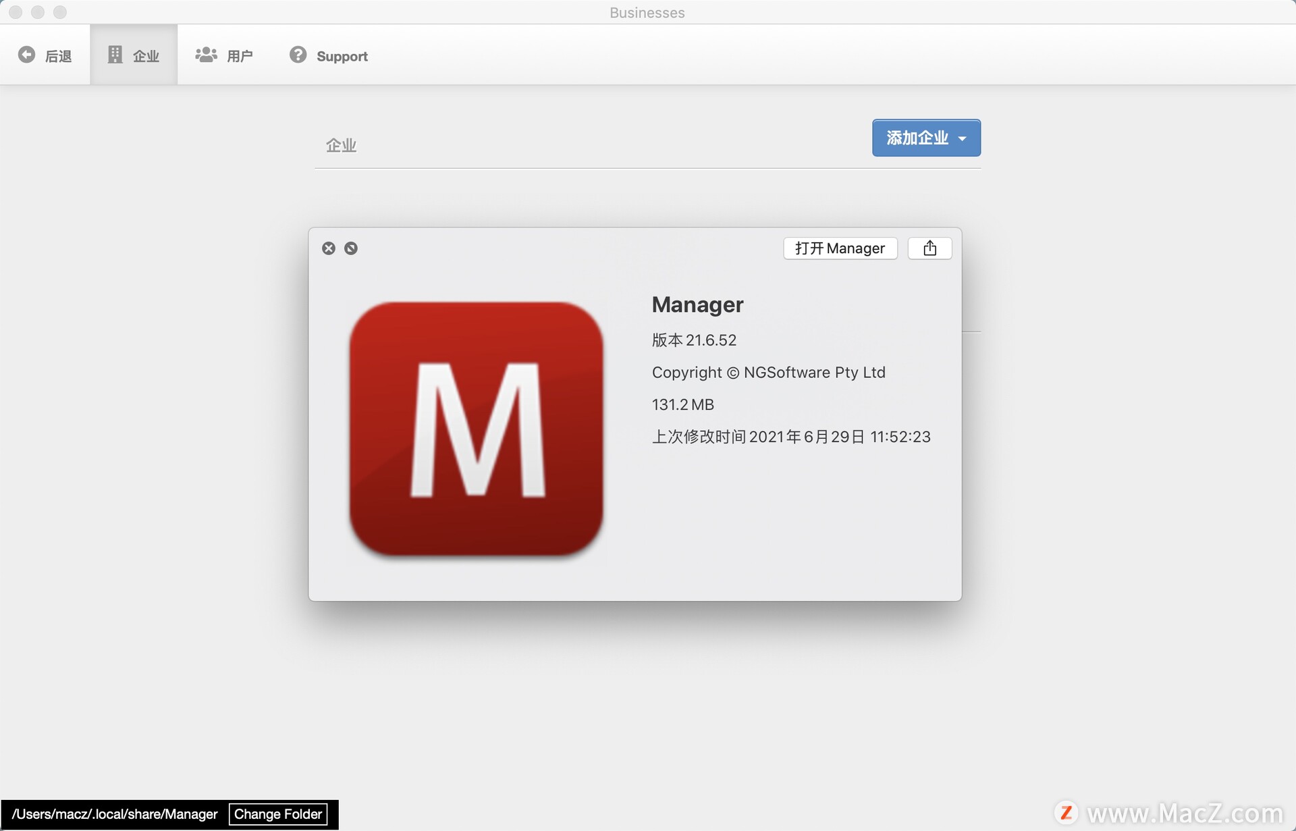Click the MacZ watermark logo icon

(1066, 812)
